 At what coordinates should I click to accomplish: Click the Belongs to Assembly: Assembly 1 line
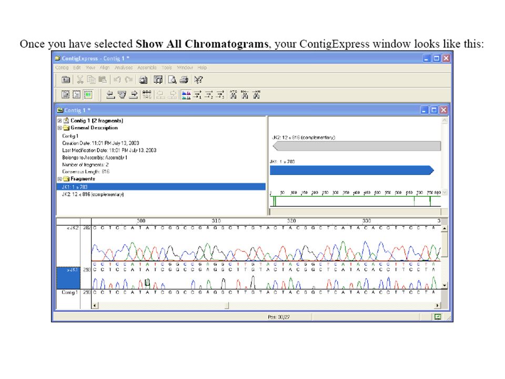(x=95, y=157)
